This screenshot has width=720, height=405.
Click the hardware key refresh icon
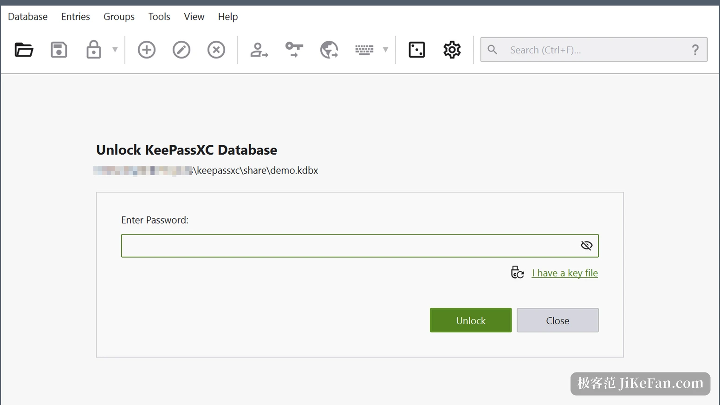[517, 273]
